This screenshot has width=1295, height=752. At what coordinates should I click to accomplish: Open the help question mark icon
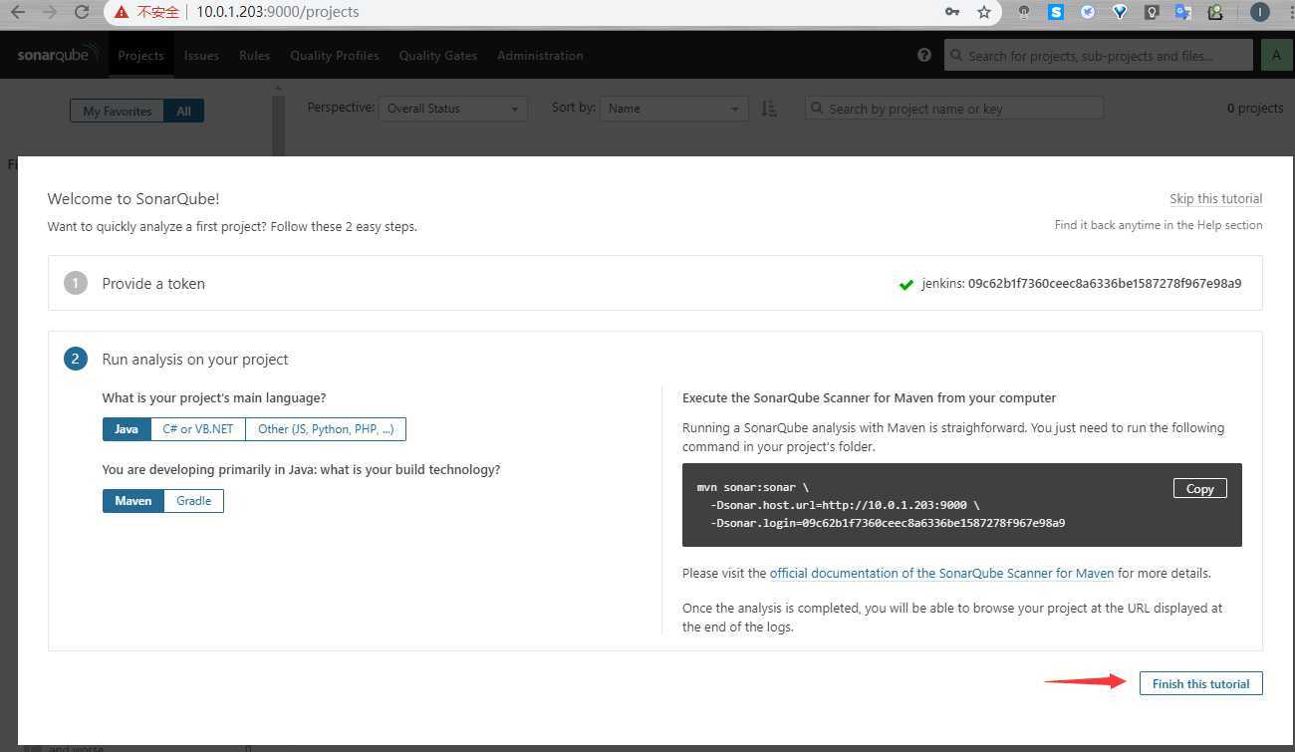coord(924,55)
